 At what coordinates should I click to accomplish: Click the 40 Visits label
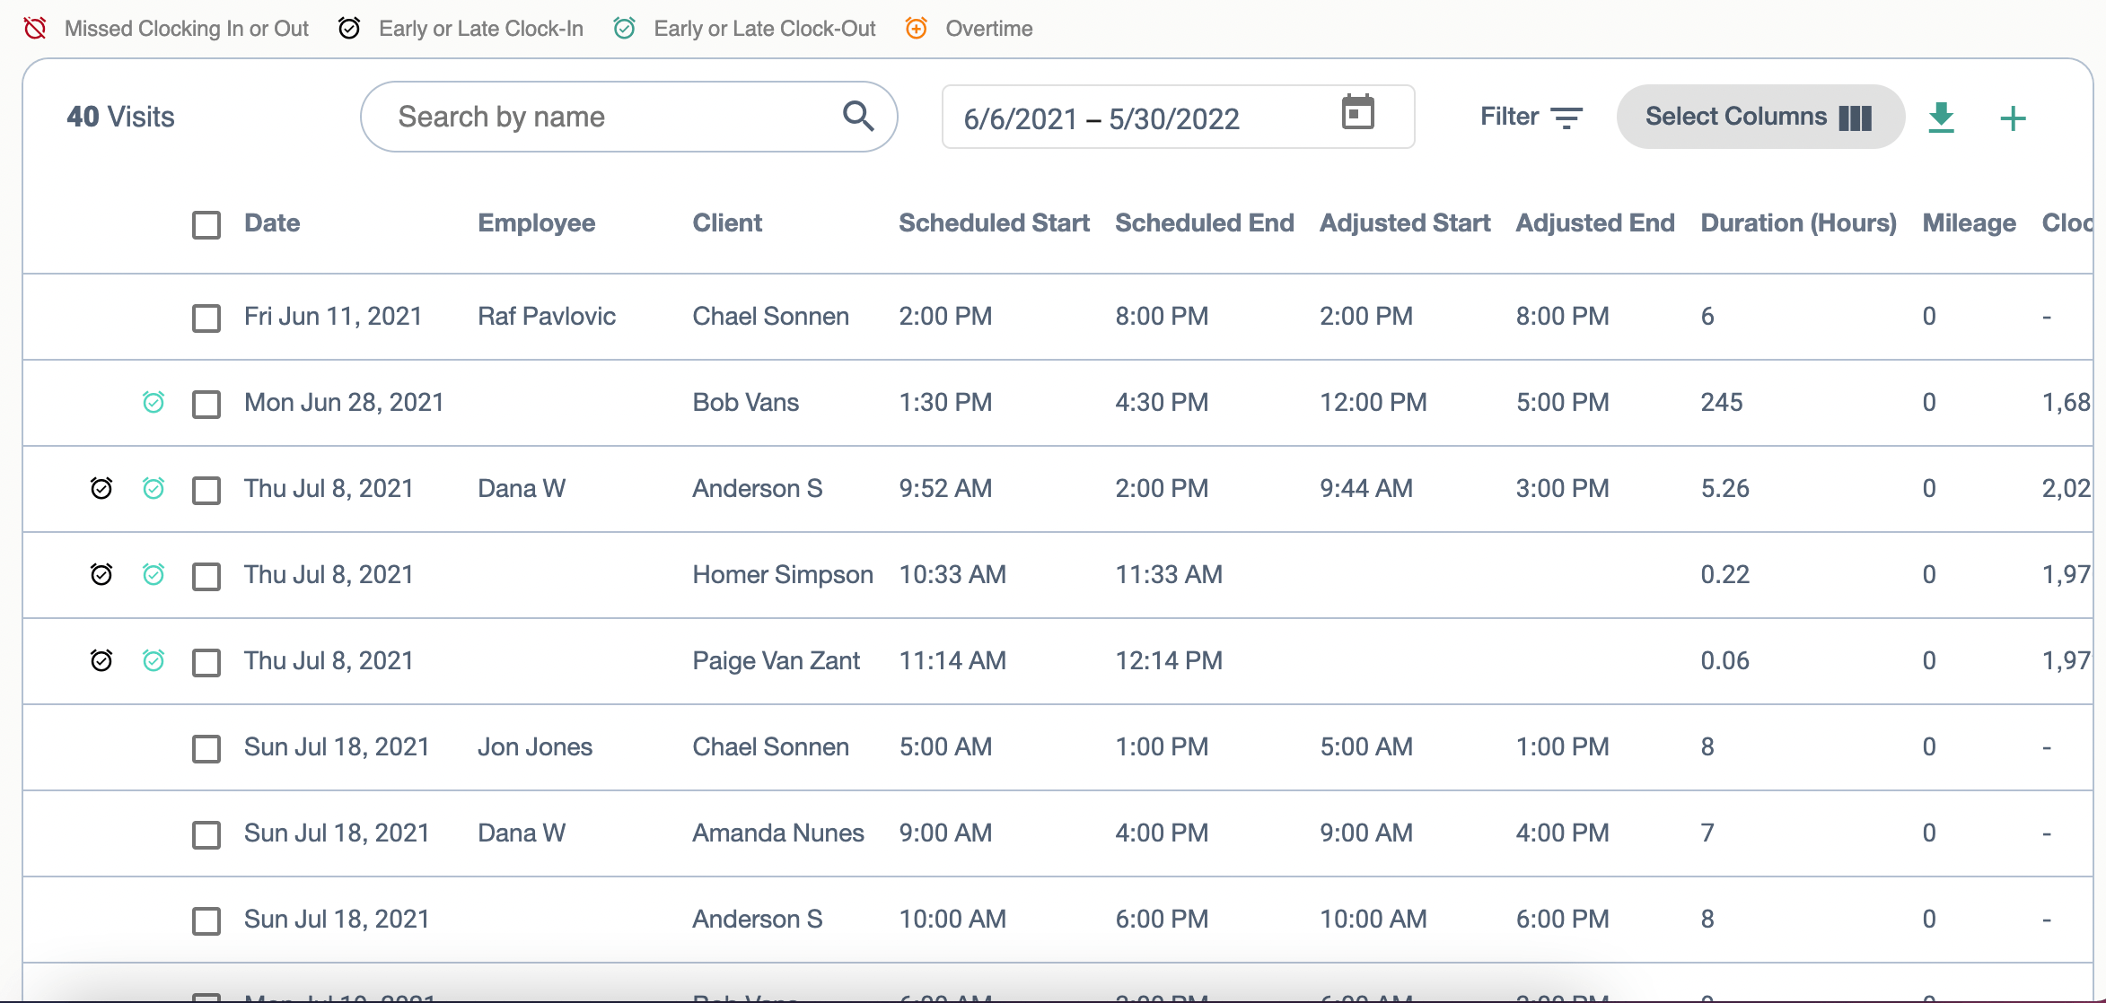[120, 116]
